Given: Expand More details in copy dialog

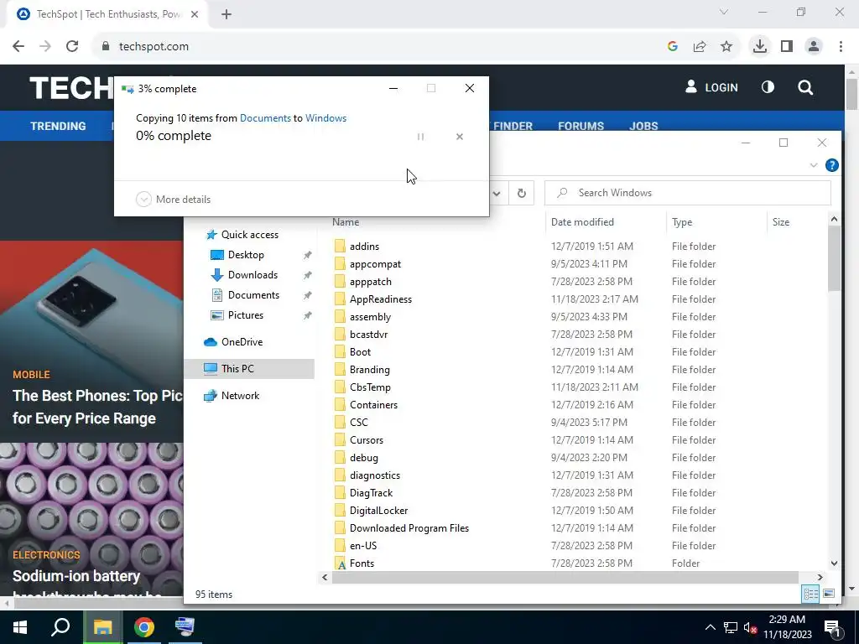Looking at the screenshot, I should (x=173, y=200).
